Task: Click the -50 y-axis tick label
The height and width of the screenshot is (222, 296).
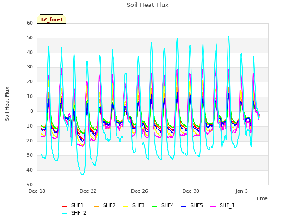Action: [29, 185]
